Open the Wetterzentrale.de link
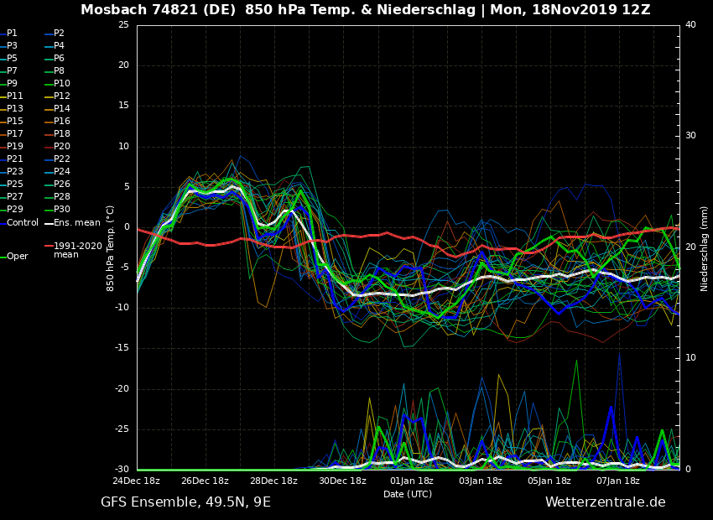The image size is (713, 520). (605, 502)
